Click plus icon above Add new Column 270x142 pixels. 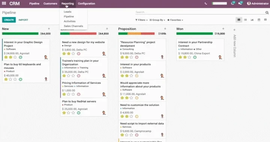[x=234, y=30]
